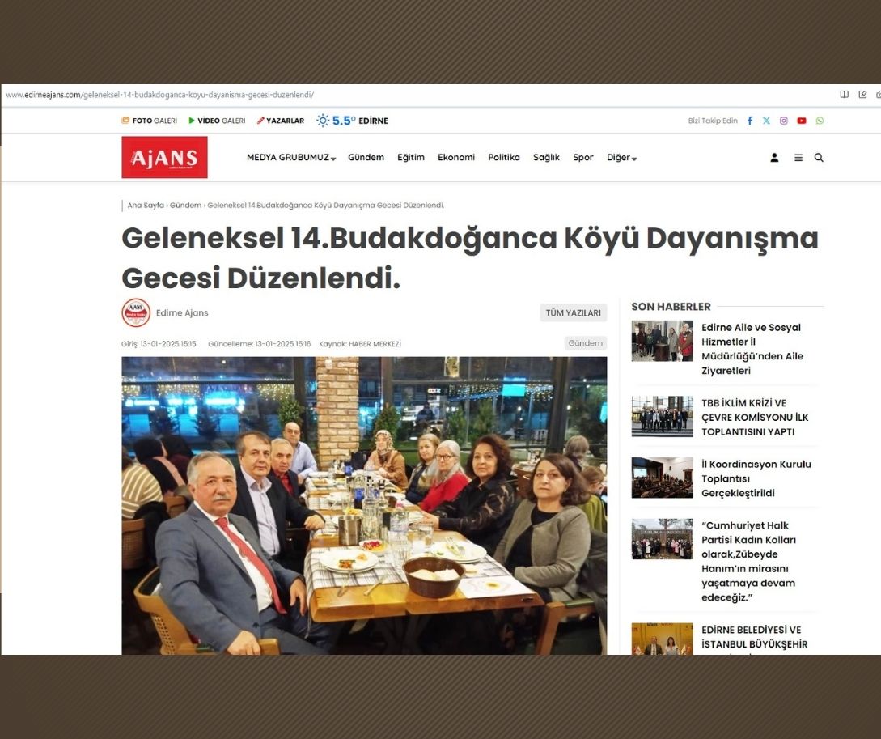Expand the Diğer dropdown menu

tap(621, 157)
